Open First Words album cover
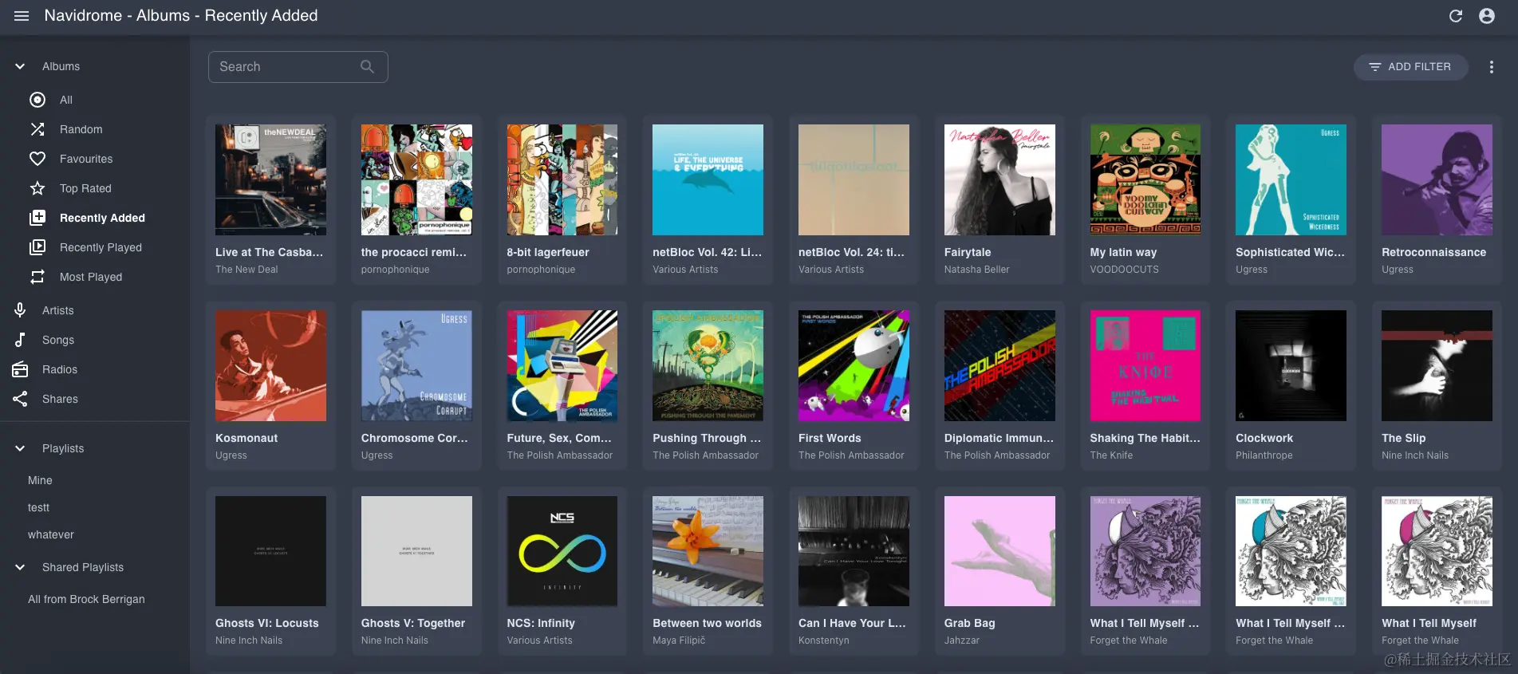 (x=854, y=365)
